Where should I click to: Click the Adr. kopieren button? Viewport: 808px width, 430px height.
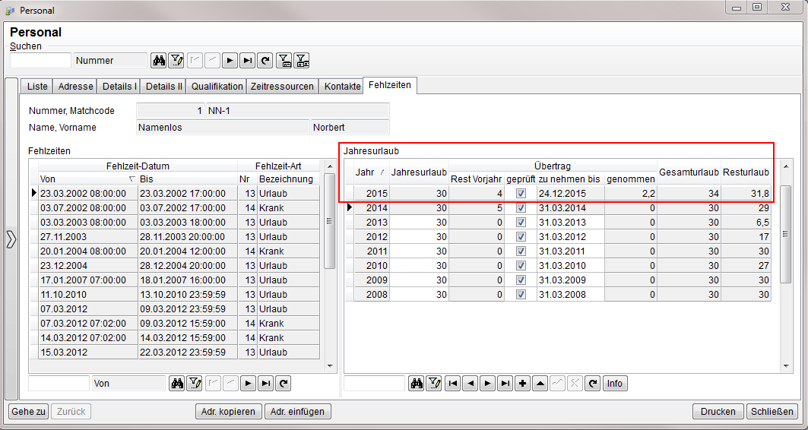(x=228, y=412)
